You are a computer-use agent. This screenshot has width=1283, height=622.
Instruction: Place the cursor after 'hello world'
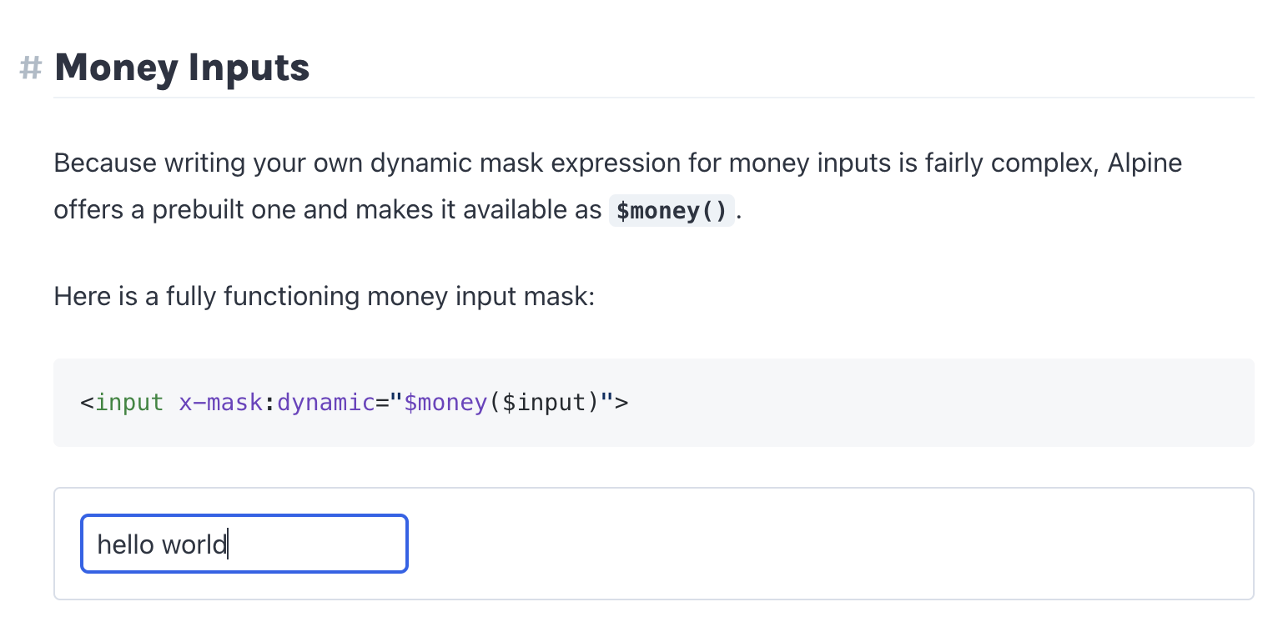[227, 544]
